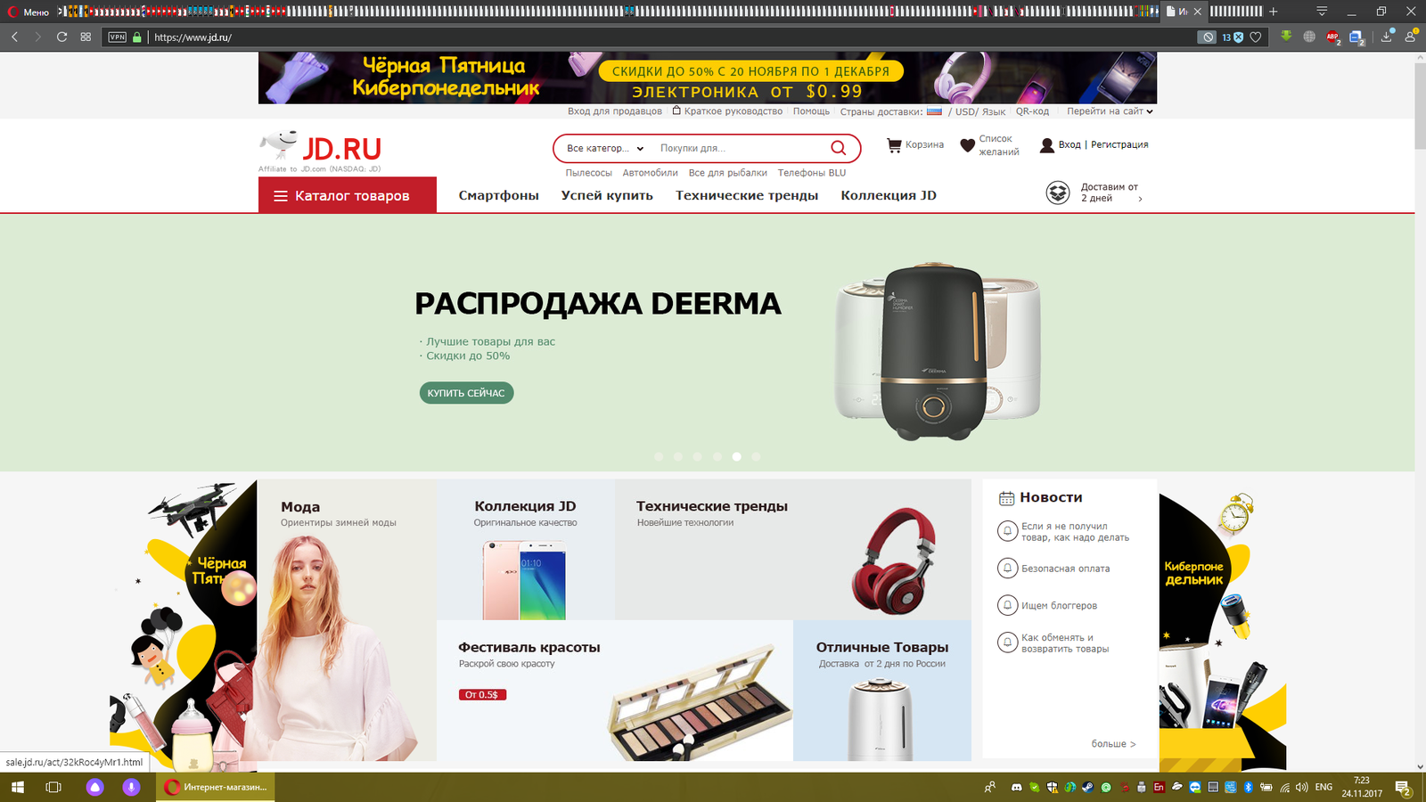The height and width of the screenshot is (802, 1426).
Task: Select the first carousel slide dot
Action: click(659, 456)
